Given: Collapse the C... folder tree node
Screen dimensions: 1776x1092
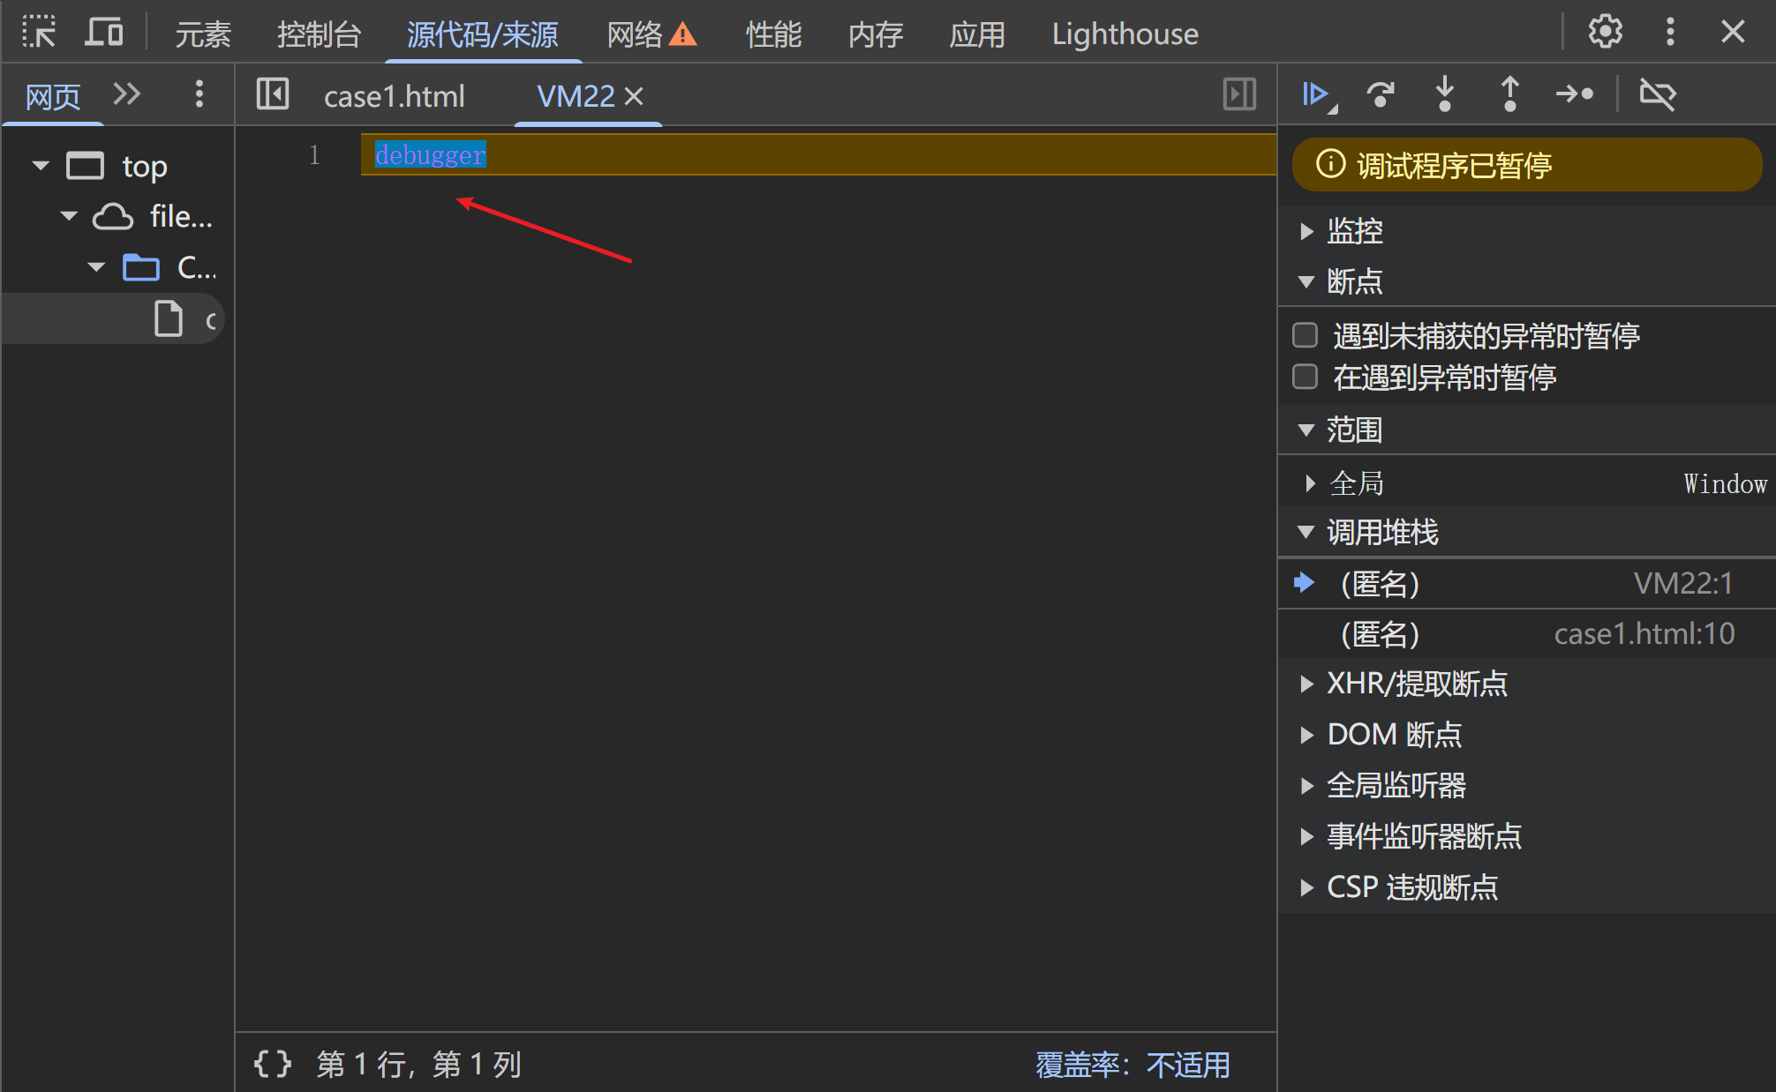Looking at the screenshot, I should coord(96,267).
